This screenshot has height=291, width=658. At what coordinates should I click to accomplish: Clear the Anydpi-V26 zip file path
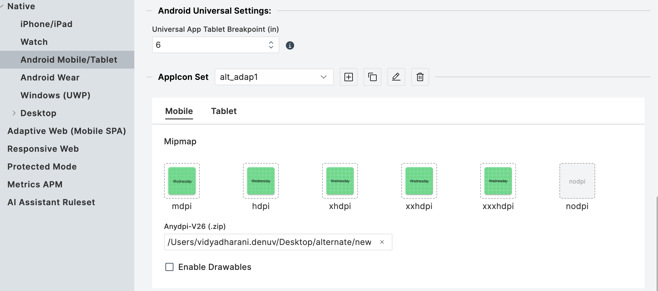(382, 242)
